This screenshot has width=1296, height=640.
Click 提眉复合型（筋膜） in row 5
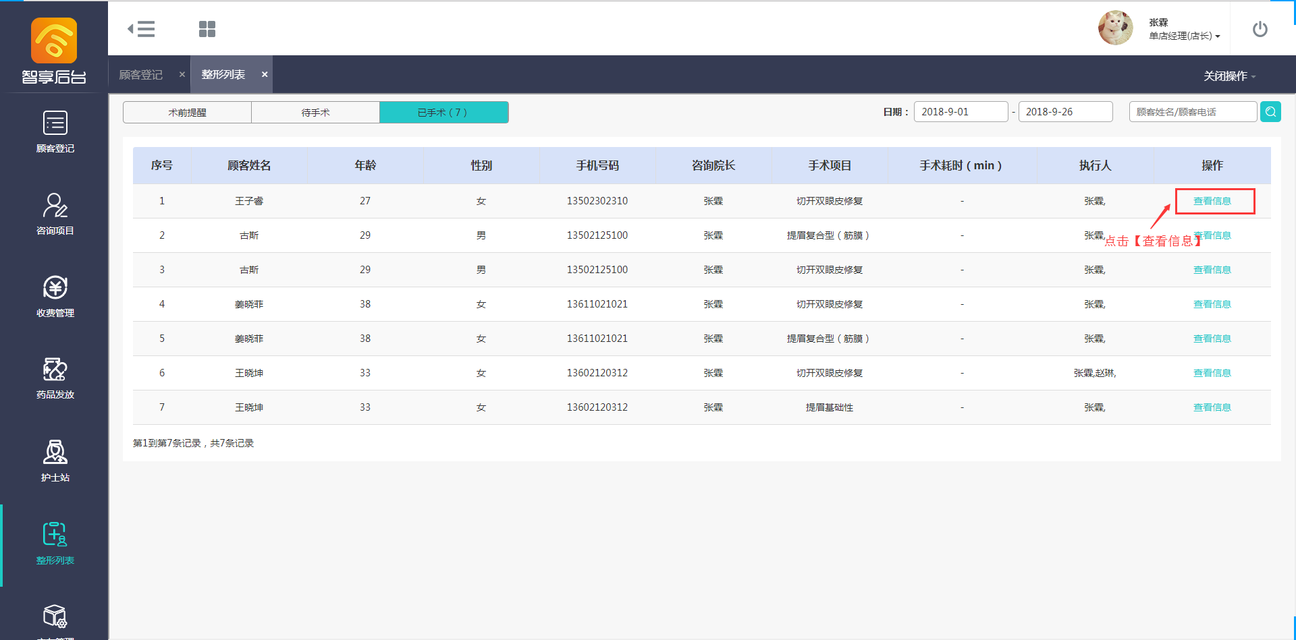coord(828,339)
